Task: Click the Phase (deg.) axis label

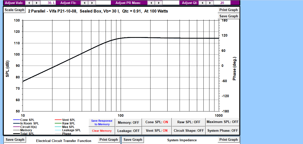Action: (234, 68)
